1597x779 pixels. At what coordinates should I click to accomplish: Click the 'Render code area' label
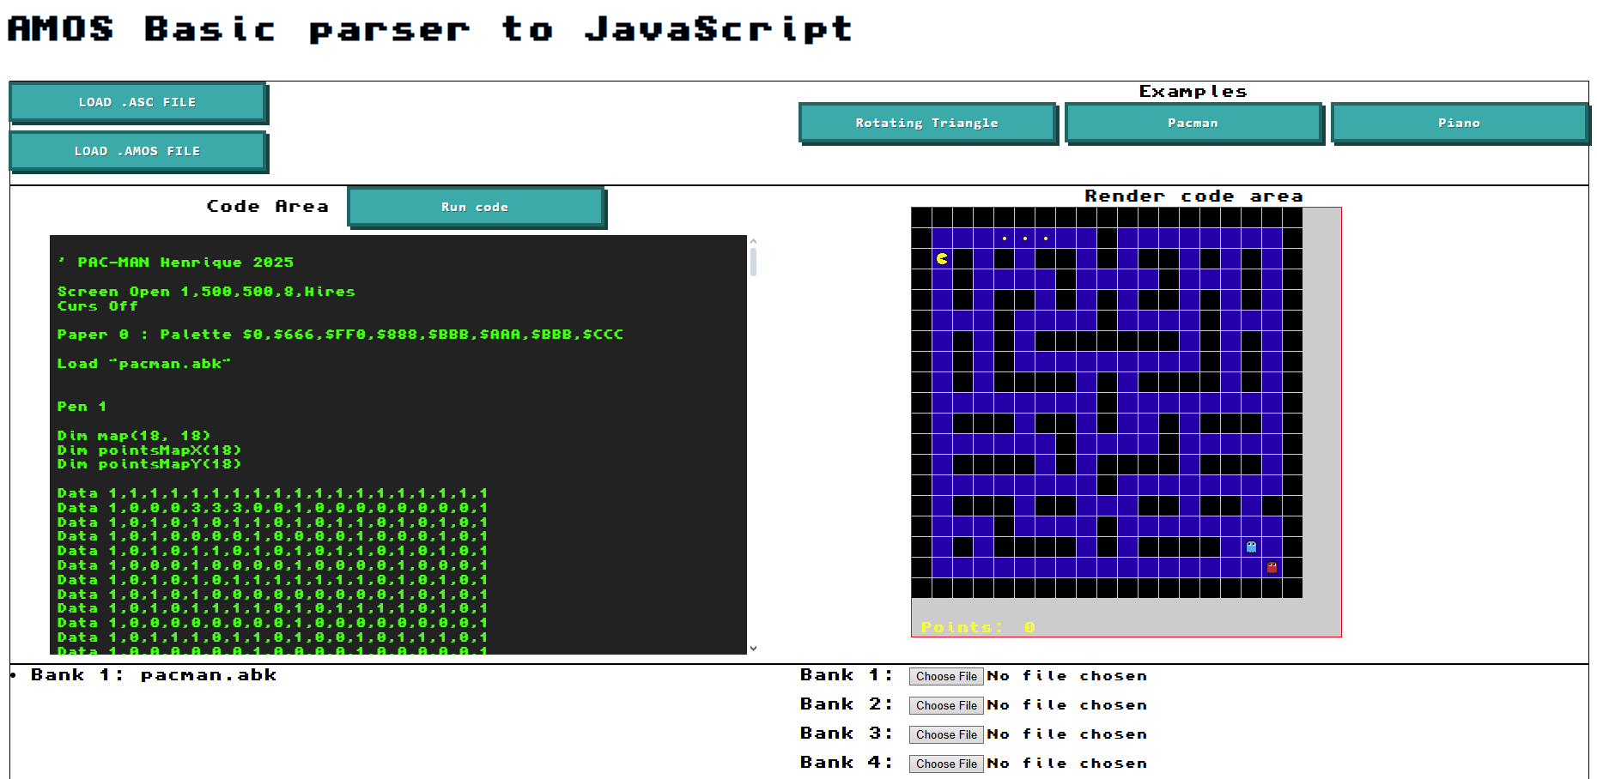pos(1193,196)
